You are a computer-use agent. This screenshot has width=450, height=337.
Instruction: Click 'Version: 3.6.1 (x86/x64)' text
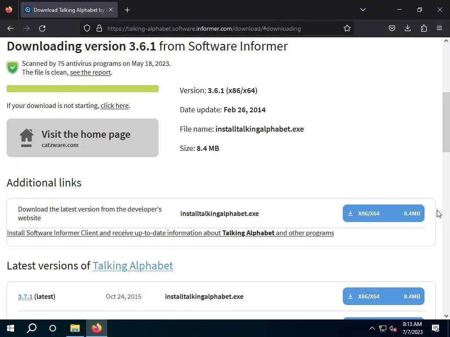(x=219, y=90)
